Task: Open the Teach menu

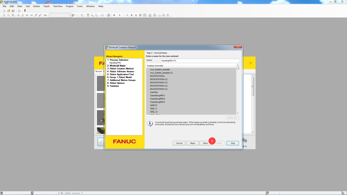Action: (47, 6)
